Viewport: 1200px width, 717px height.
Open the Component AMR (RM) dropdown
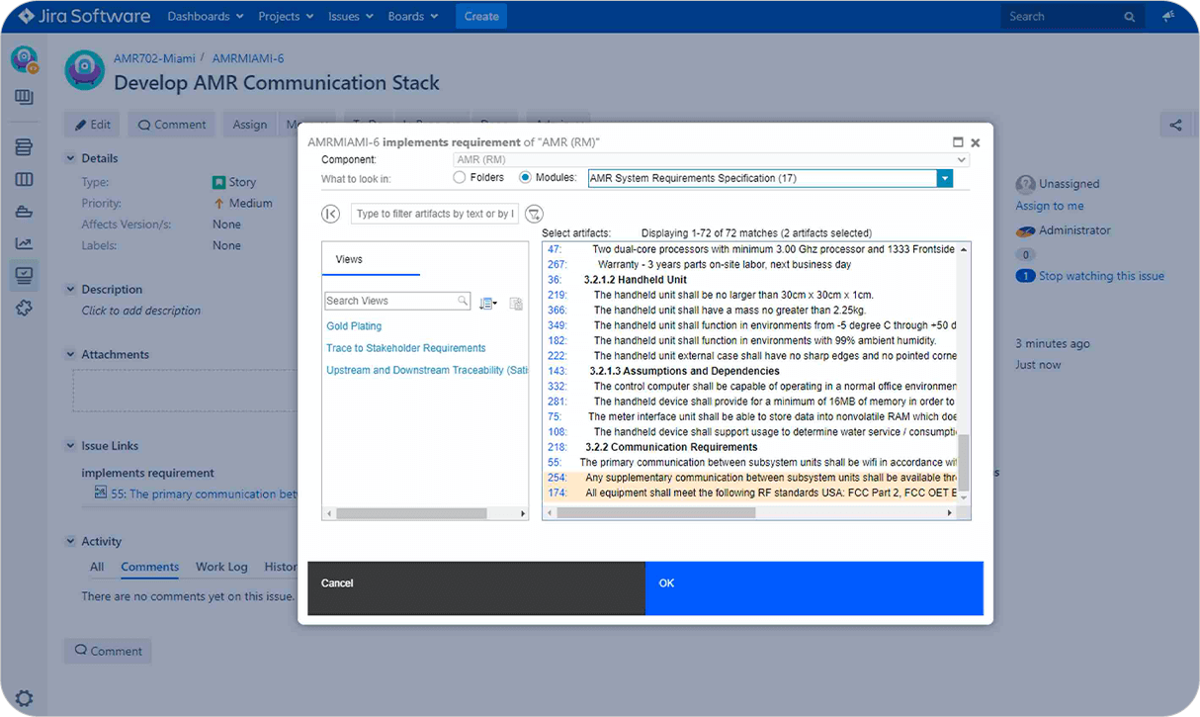(x=711, y=159)
